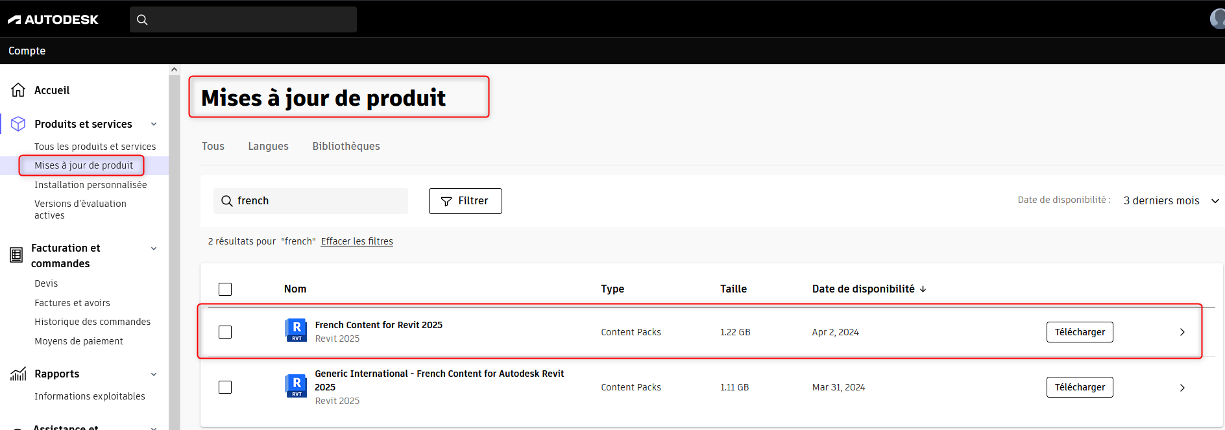Open the user profile avatar
Screen dimensions: 1225x430
1217,19
